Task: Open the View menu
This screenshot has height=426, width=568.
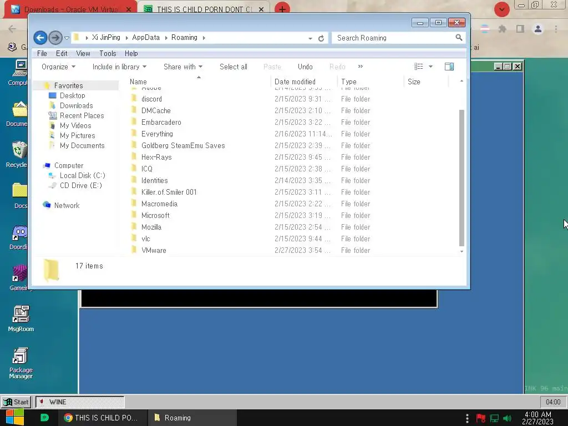Action: [83, 53]
